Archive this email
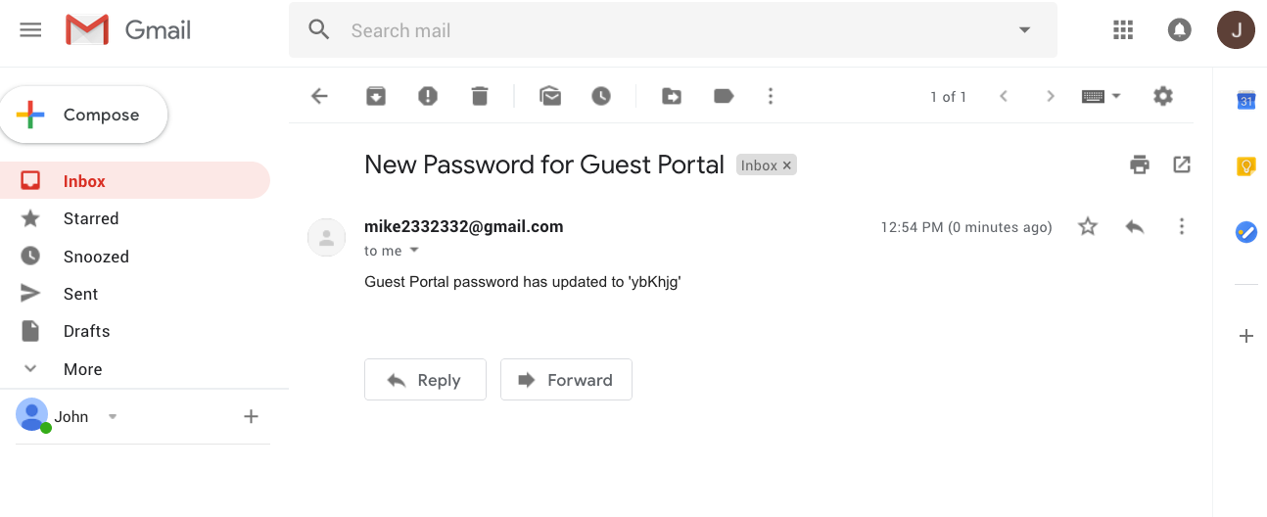The height and width of the screenshot is (517, 1267). [376, 96]
